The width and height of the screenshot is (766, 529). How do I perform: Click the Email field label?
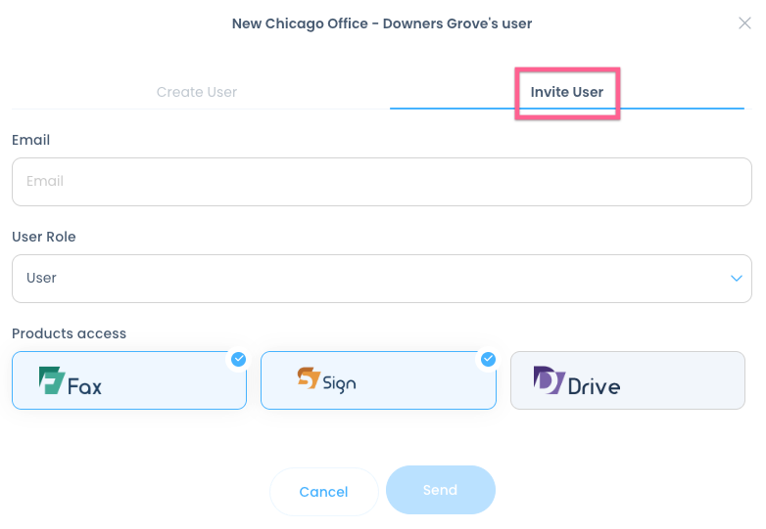pos(31,140)
